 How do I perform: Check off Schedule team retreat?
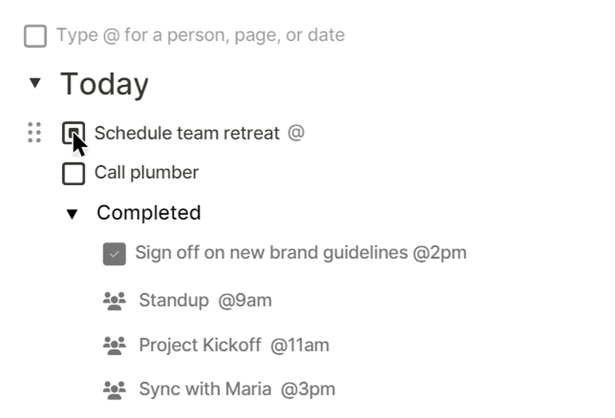73,133
